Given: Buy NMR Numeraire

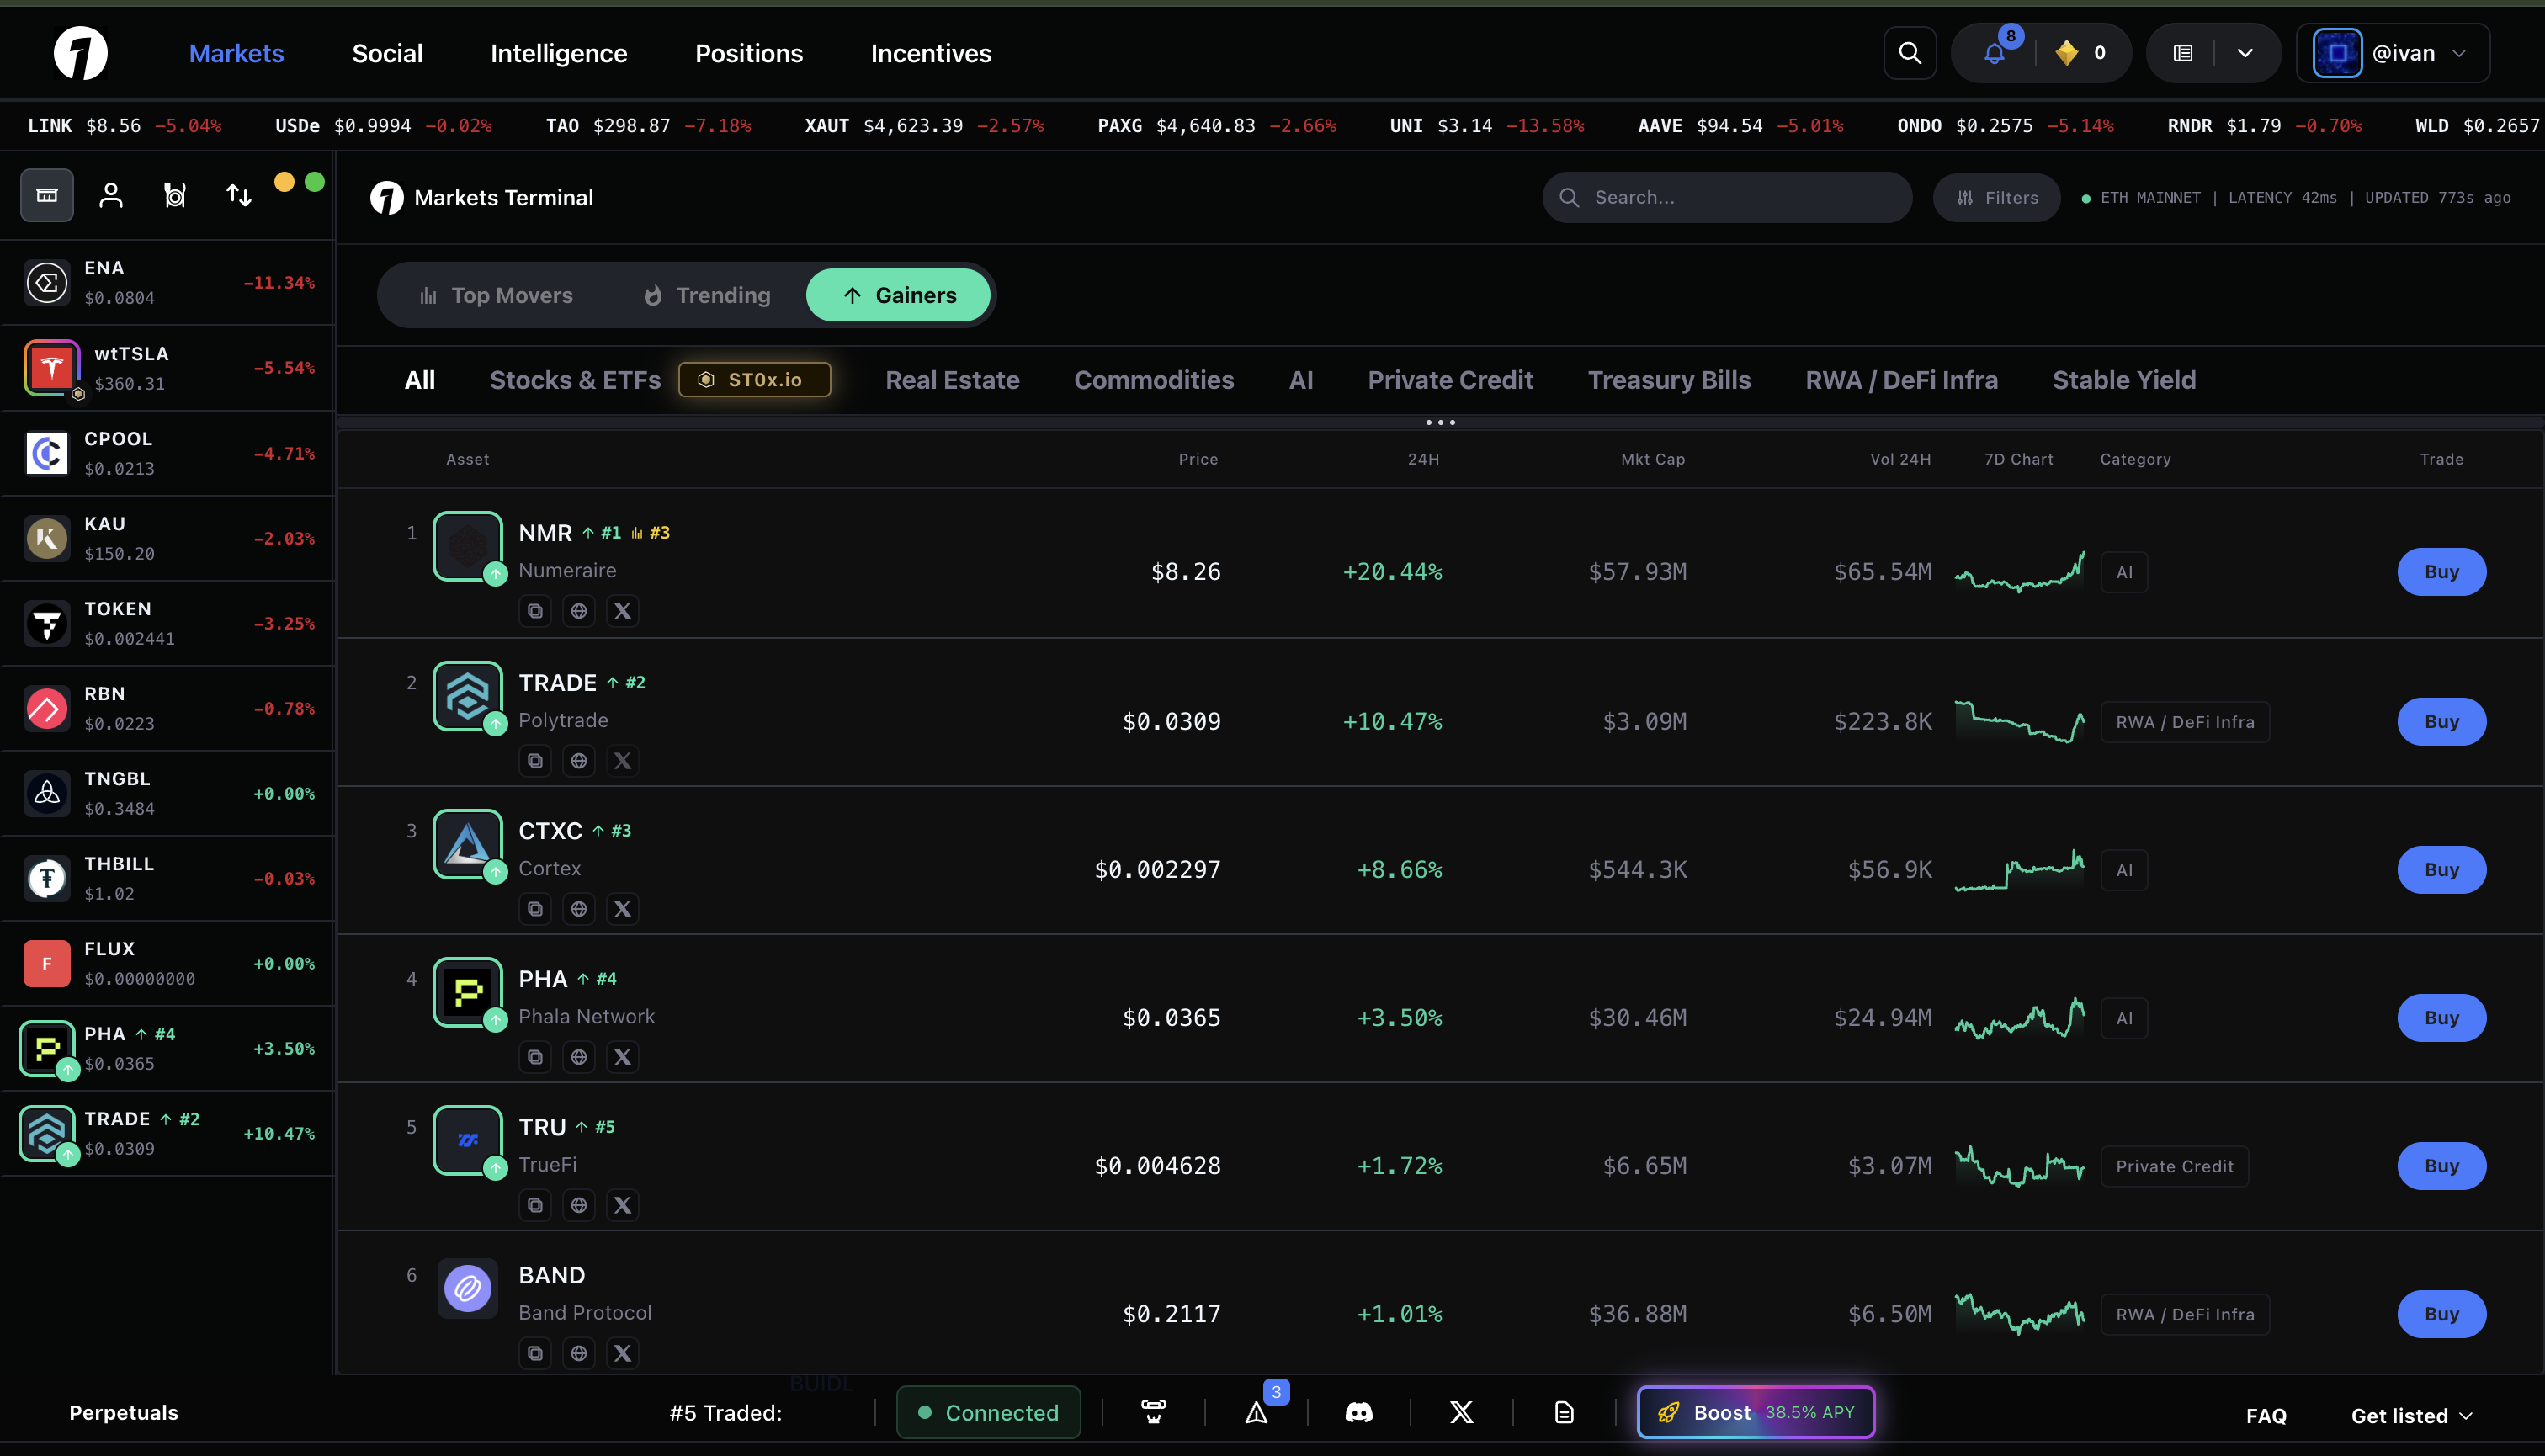Looking at the screenshot, I should (x=2441, y=572).
